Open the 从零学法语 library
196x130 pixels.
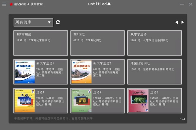[x=155, y=43]
